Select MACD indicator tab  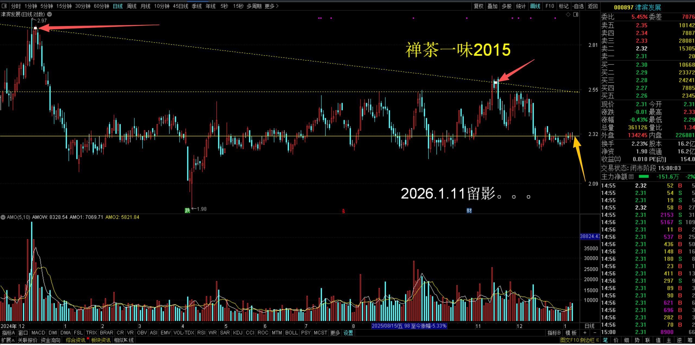pyautogui.click(x=38, y=333)
